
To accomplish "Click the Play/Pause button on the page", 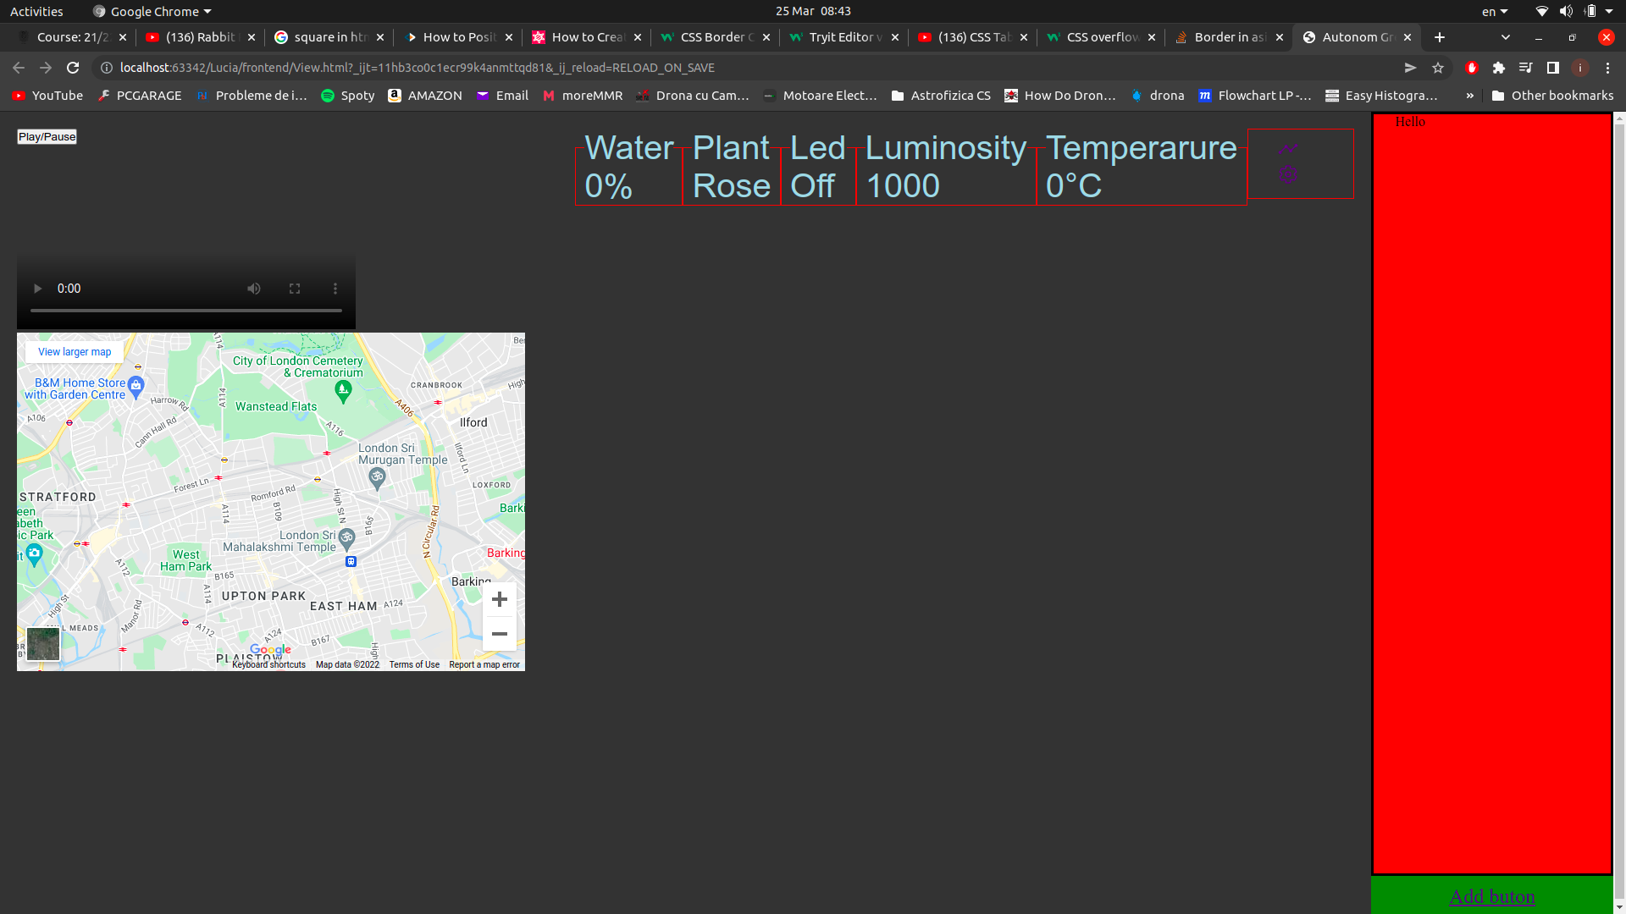I will [46, 136].
